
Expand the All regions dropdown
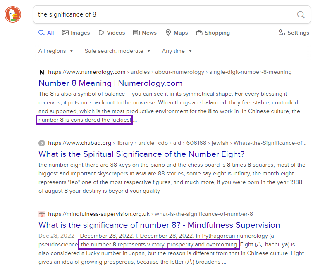(56, 51)
